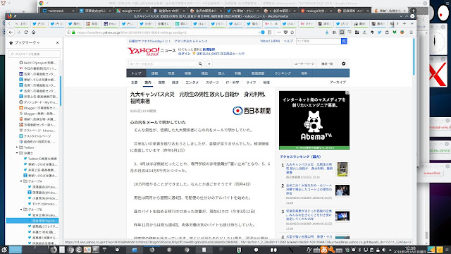Toggle reader view icon in the address bar

[269, 32]
